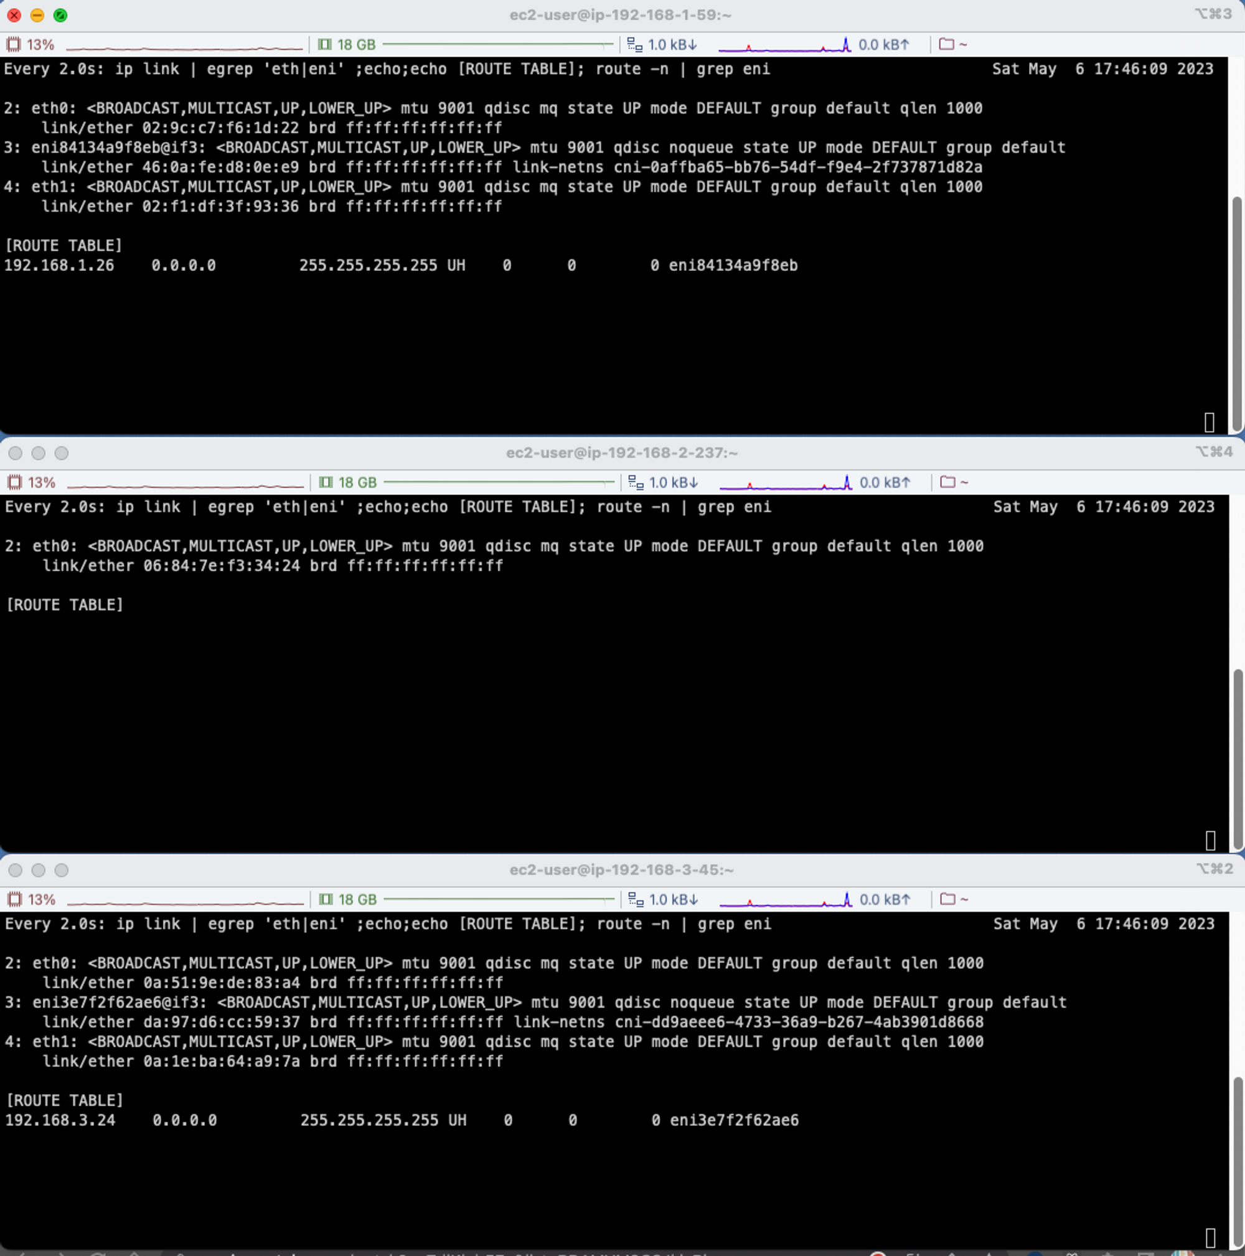Click memory 18 GB icon in top pane
Viewport: 1245px width, 1256px height.
[325, 45]
